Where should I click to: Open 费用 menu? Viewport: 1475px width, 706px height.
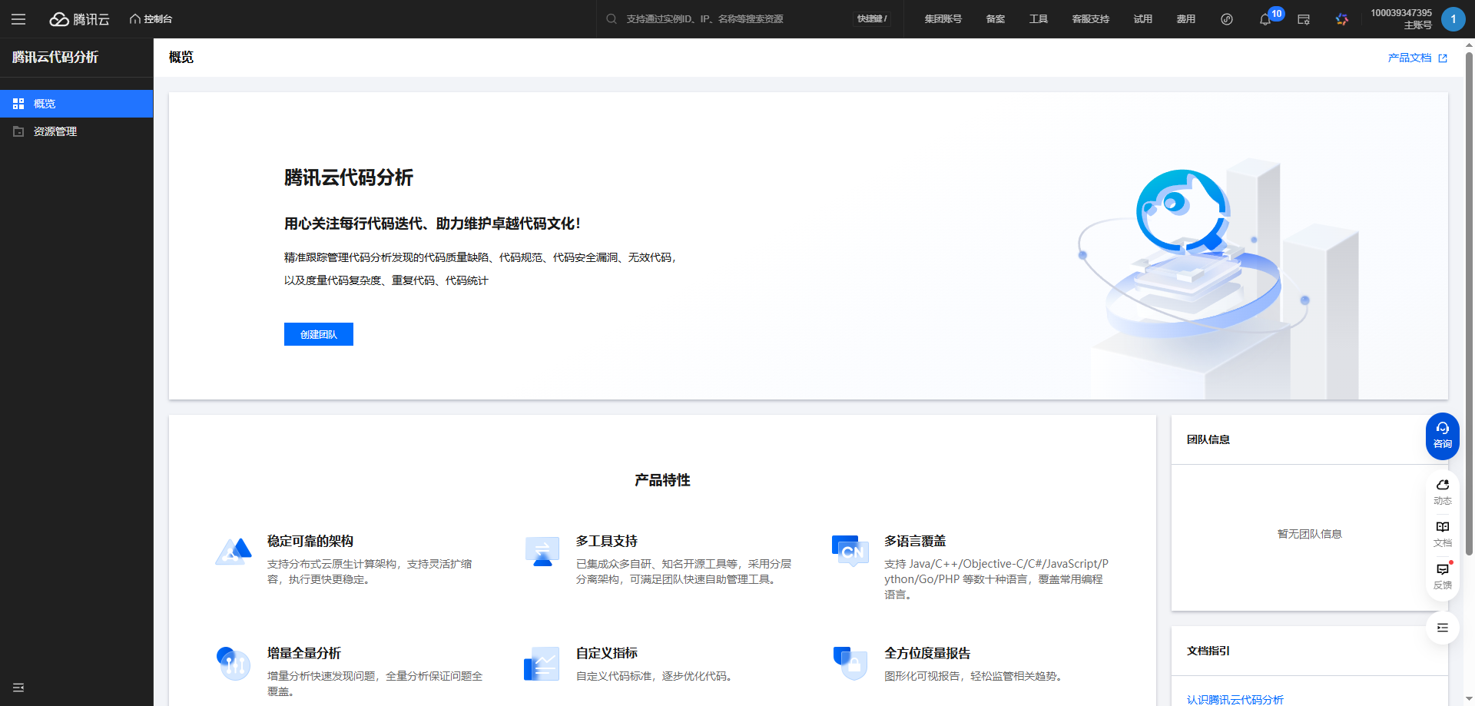pyautogui.click(x=1185, y=19)
